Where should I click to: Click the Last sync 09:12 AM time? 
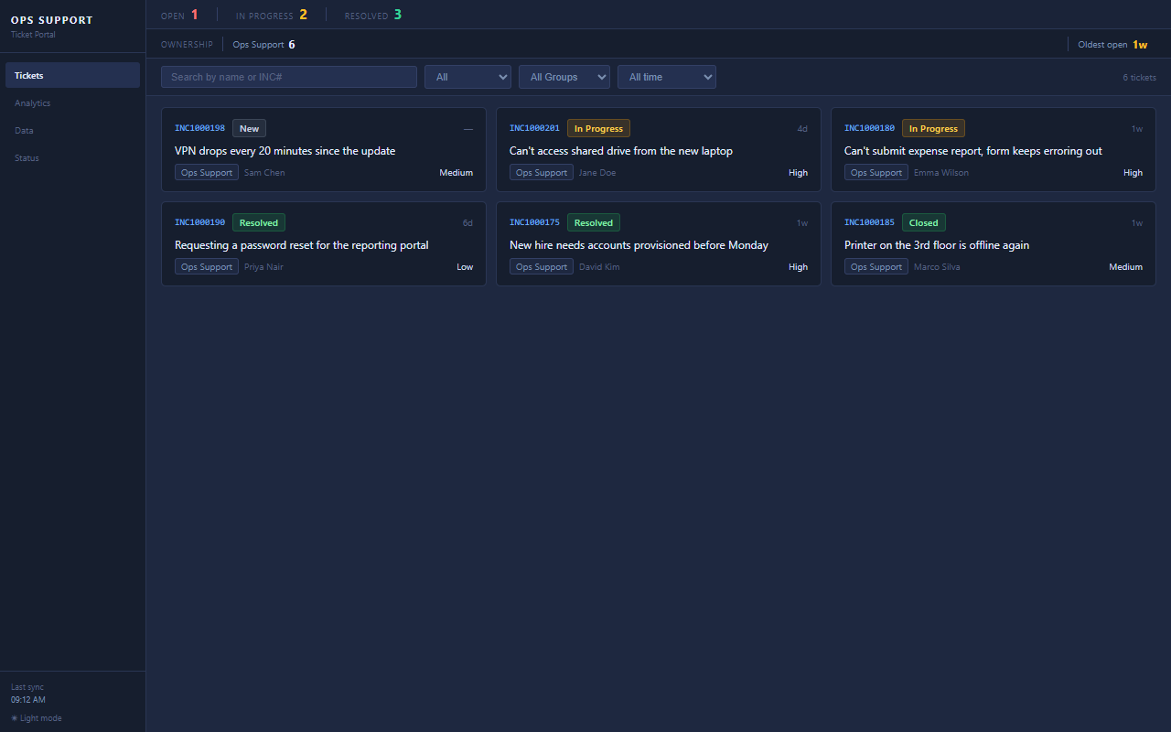click(28, 700)
